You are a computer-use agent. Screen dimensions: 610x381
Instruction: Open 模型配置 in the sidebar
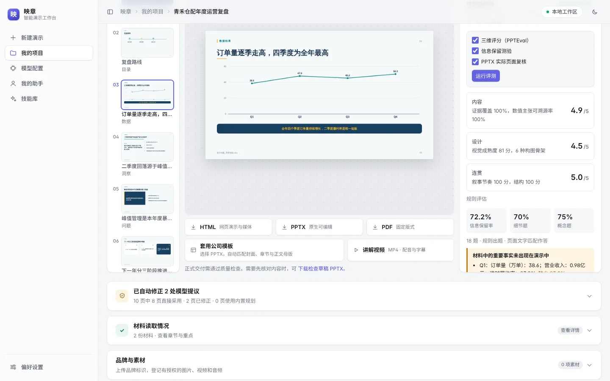coord(49,68)
